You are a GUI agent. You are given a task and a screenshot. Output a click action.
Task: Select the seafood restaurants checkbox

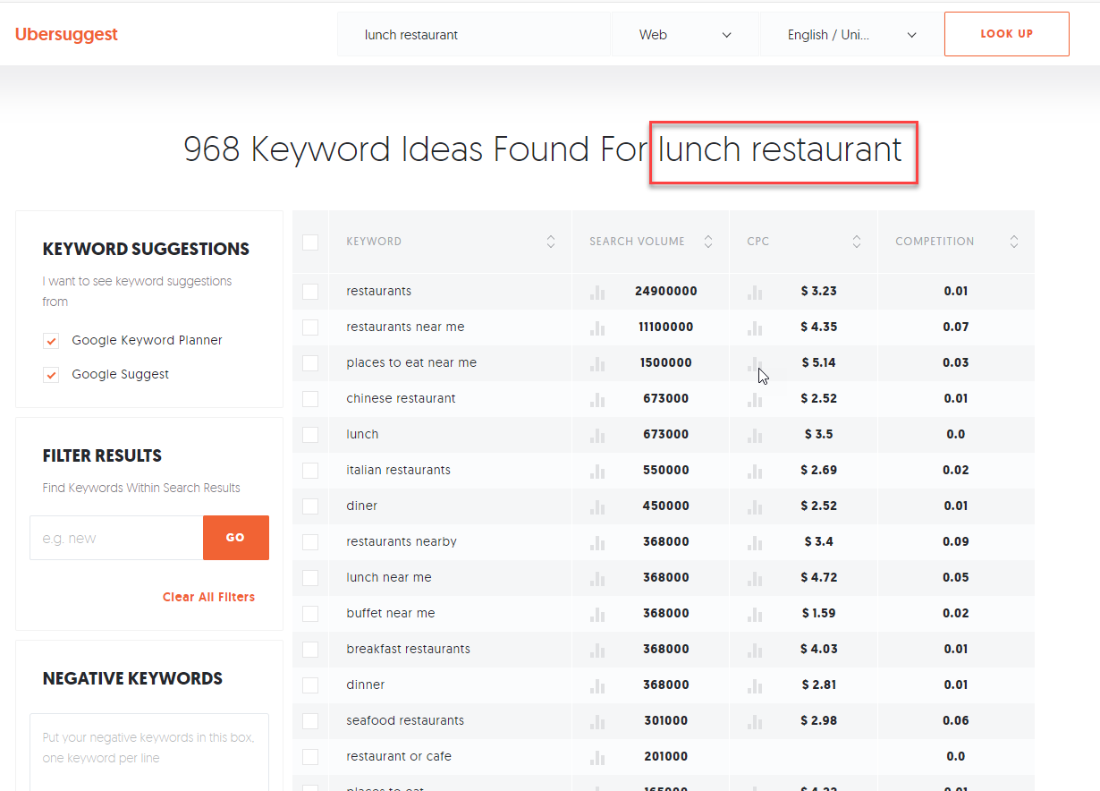[310, 721]
